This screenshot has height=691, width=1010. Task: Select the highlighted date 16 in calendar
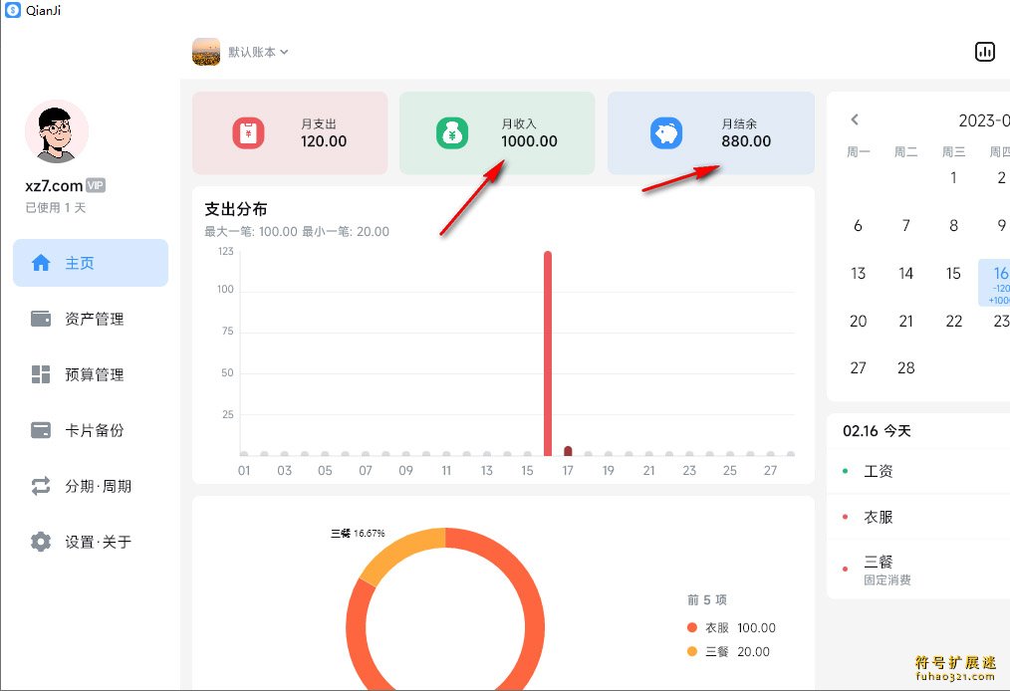pos(998,283)
